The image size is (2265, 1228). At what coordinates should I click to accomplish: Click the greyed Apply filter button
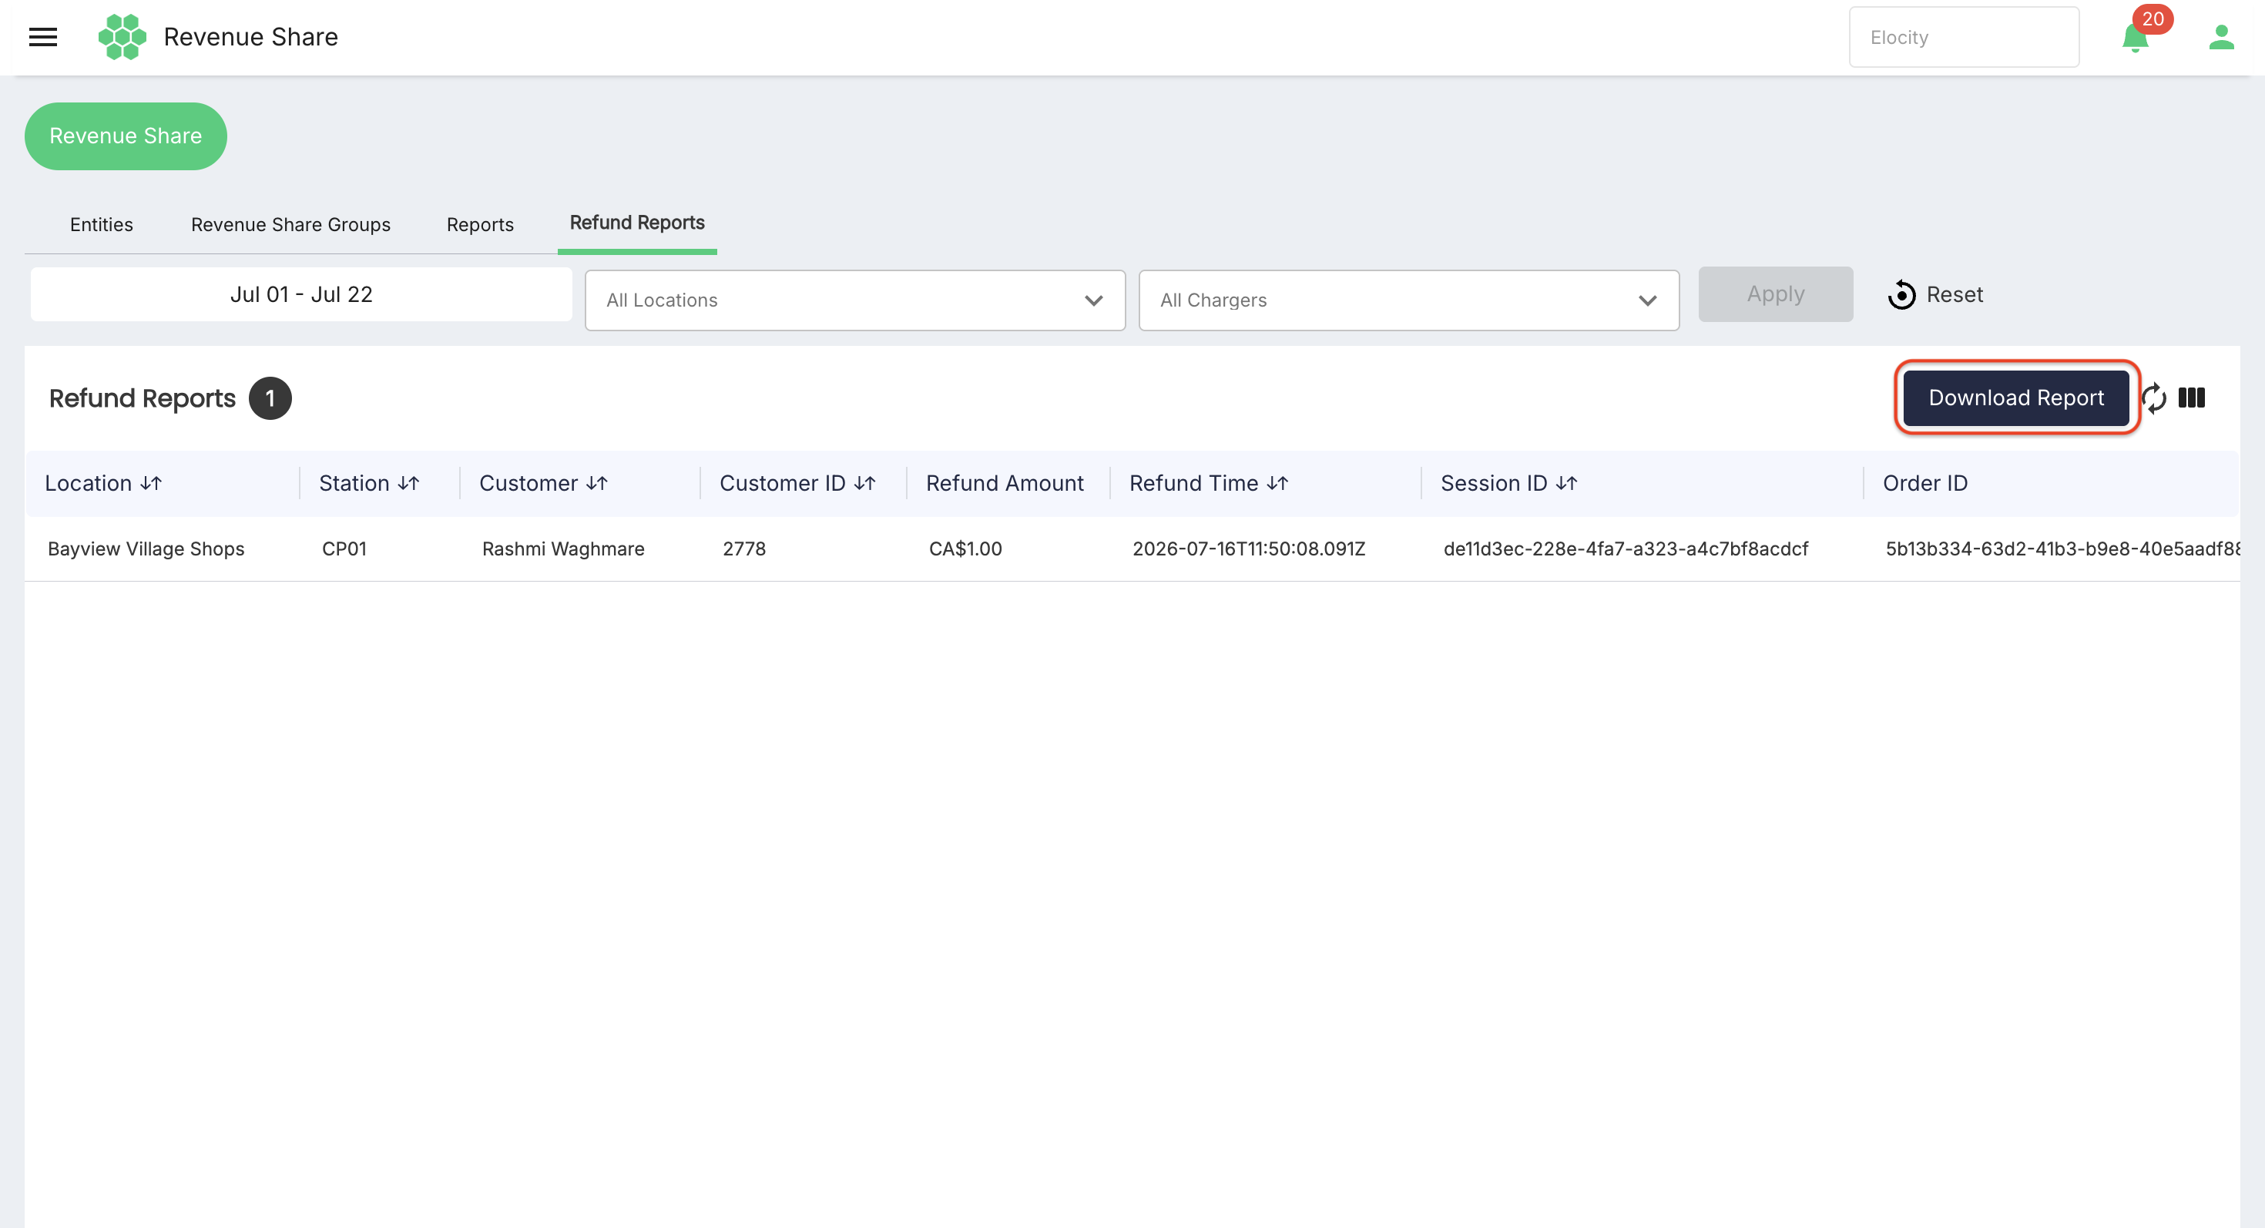[x=1775, y=294]
